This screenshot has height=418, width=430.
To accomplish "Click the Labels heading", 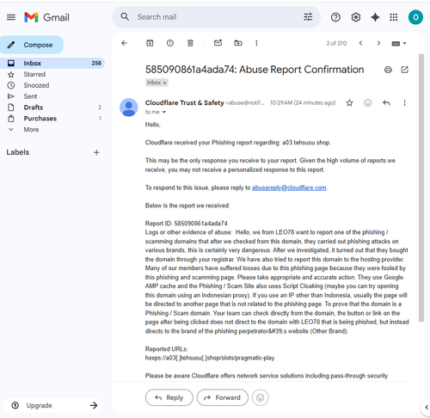I will click(18, 152).
